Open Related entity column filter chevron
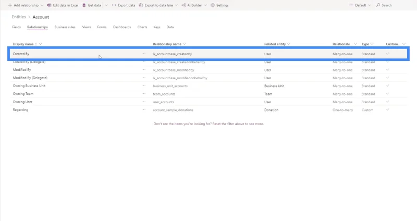 pyautogui.click(x=289, y=44)
